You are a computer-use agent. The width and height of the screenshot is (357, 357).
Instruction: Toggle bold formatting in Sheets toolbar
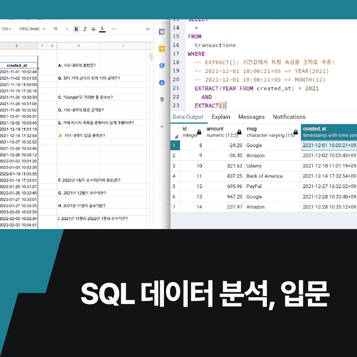76,29
